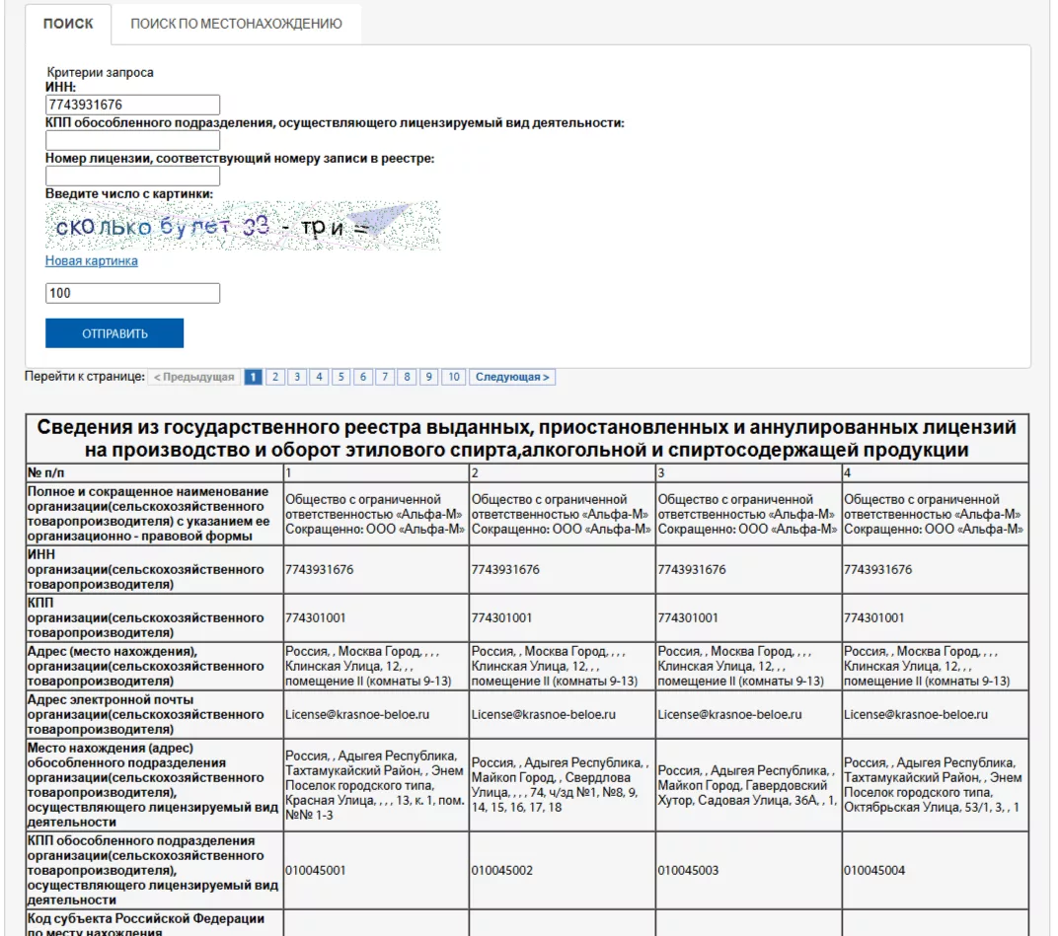Click the 'Адрес электронной почты' row header
The width and height of the screenshot is (1058, 936).
pos(155,714)
